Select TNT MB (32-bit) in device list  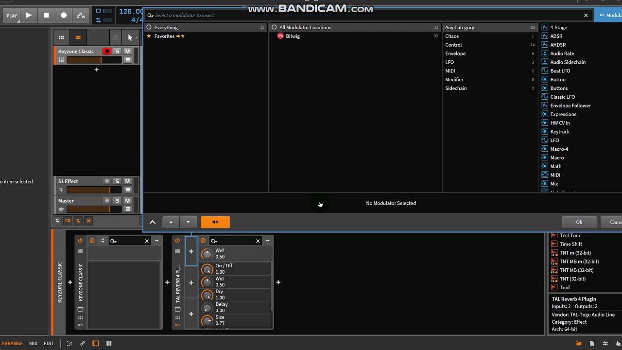(576, 270)
